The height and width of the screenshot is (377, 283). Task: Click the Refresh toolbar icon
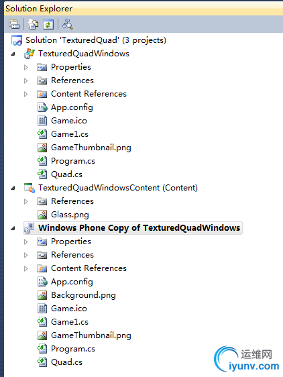[48, 24]
